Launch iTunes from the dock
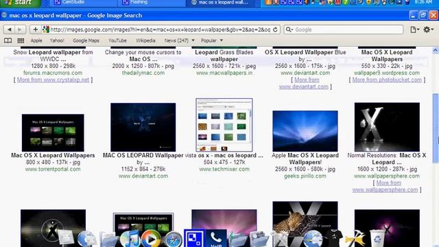This screenshot has width=439, height=247. (x=130, y=239)
